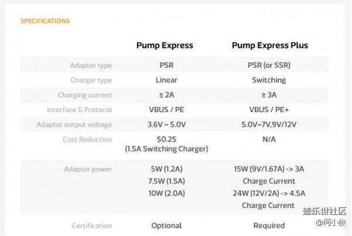Click the Adaptor power row label
This screenshot has width=352, height=236.
click(x=88, y=169)
